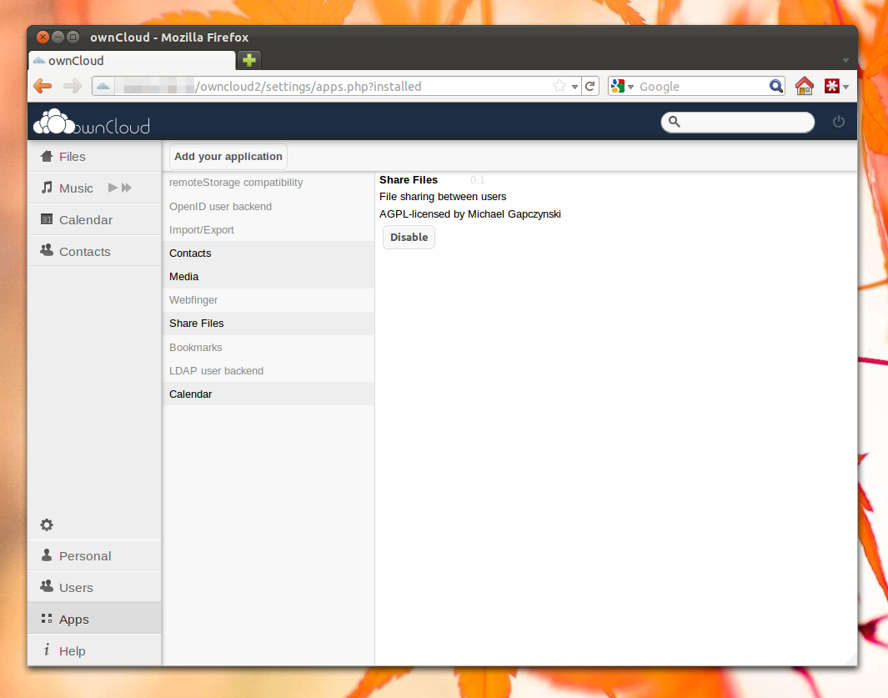The height and width of the screenshot is (698, 888).
Task: Click the ownCloud logo in the header
Action: tap(92, 121)
